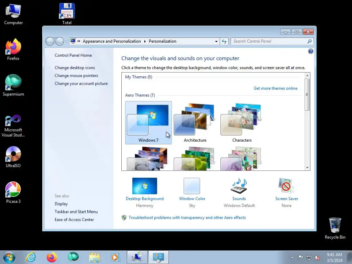Viewport: 352px width, 264px height.
Task: Switch to the Personalization taskbar window button
Action: (x=158, y=257)
